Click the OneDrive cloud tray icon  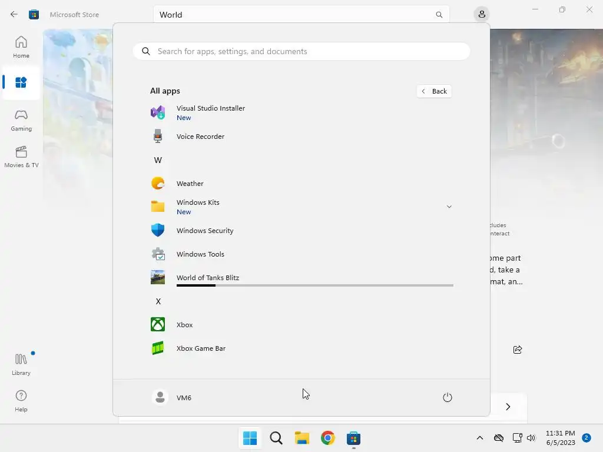499,438
